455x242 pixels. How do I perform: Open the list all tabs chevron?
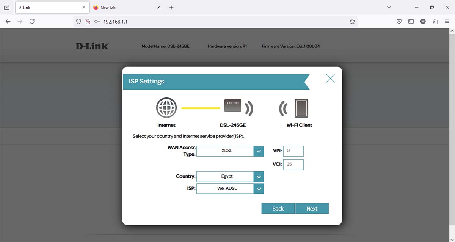[x=389, y=8]
